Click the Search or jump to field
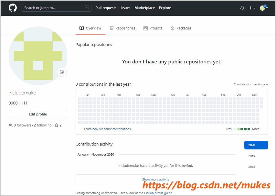This screenshot has height=196, width=276. [x=56, y=8]
